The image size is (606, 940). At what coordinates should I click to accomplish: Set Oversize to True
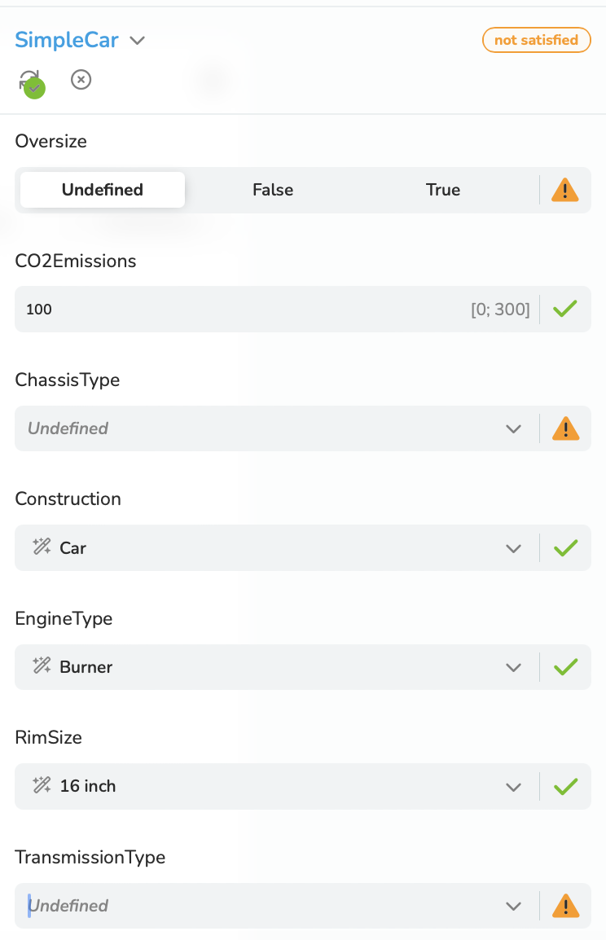click(x=443, y=190)
